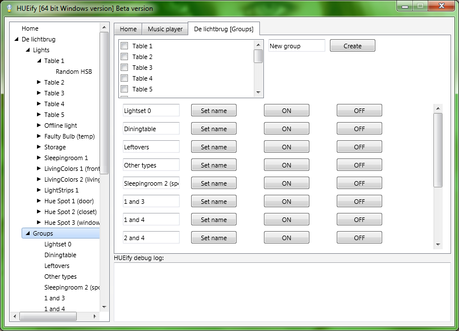Collapse the Groups tree node
Image resolution: width=459 pixels, height=331 pixels.
tap(28, 233)
